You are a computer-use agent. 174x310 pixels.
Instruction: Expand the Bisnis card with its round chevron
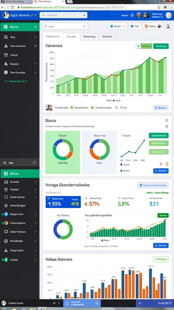[166, 120]
